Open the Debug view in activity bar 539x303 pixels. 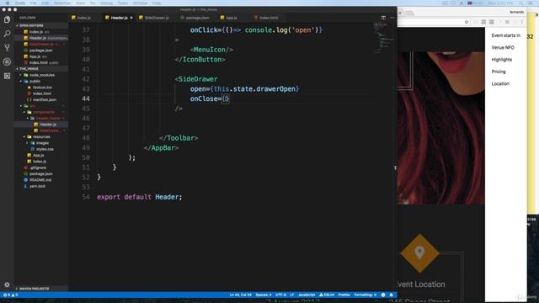(7, 61)
